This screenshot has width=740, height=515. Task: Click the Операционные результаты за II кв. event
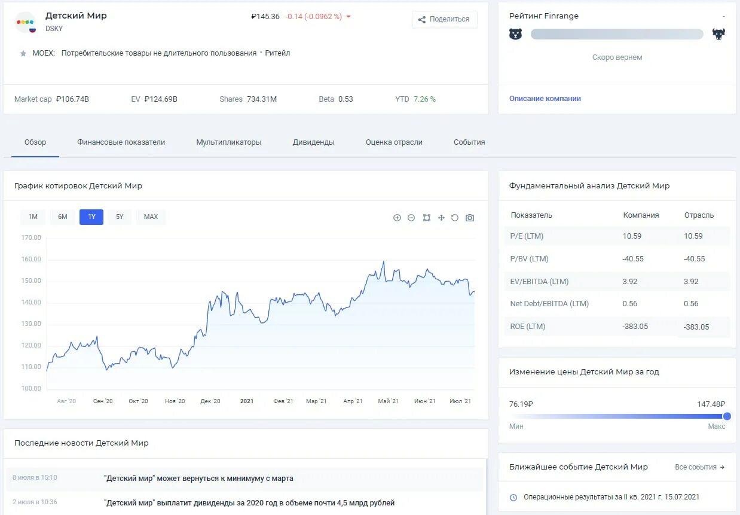tap(611, 497)
